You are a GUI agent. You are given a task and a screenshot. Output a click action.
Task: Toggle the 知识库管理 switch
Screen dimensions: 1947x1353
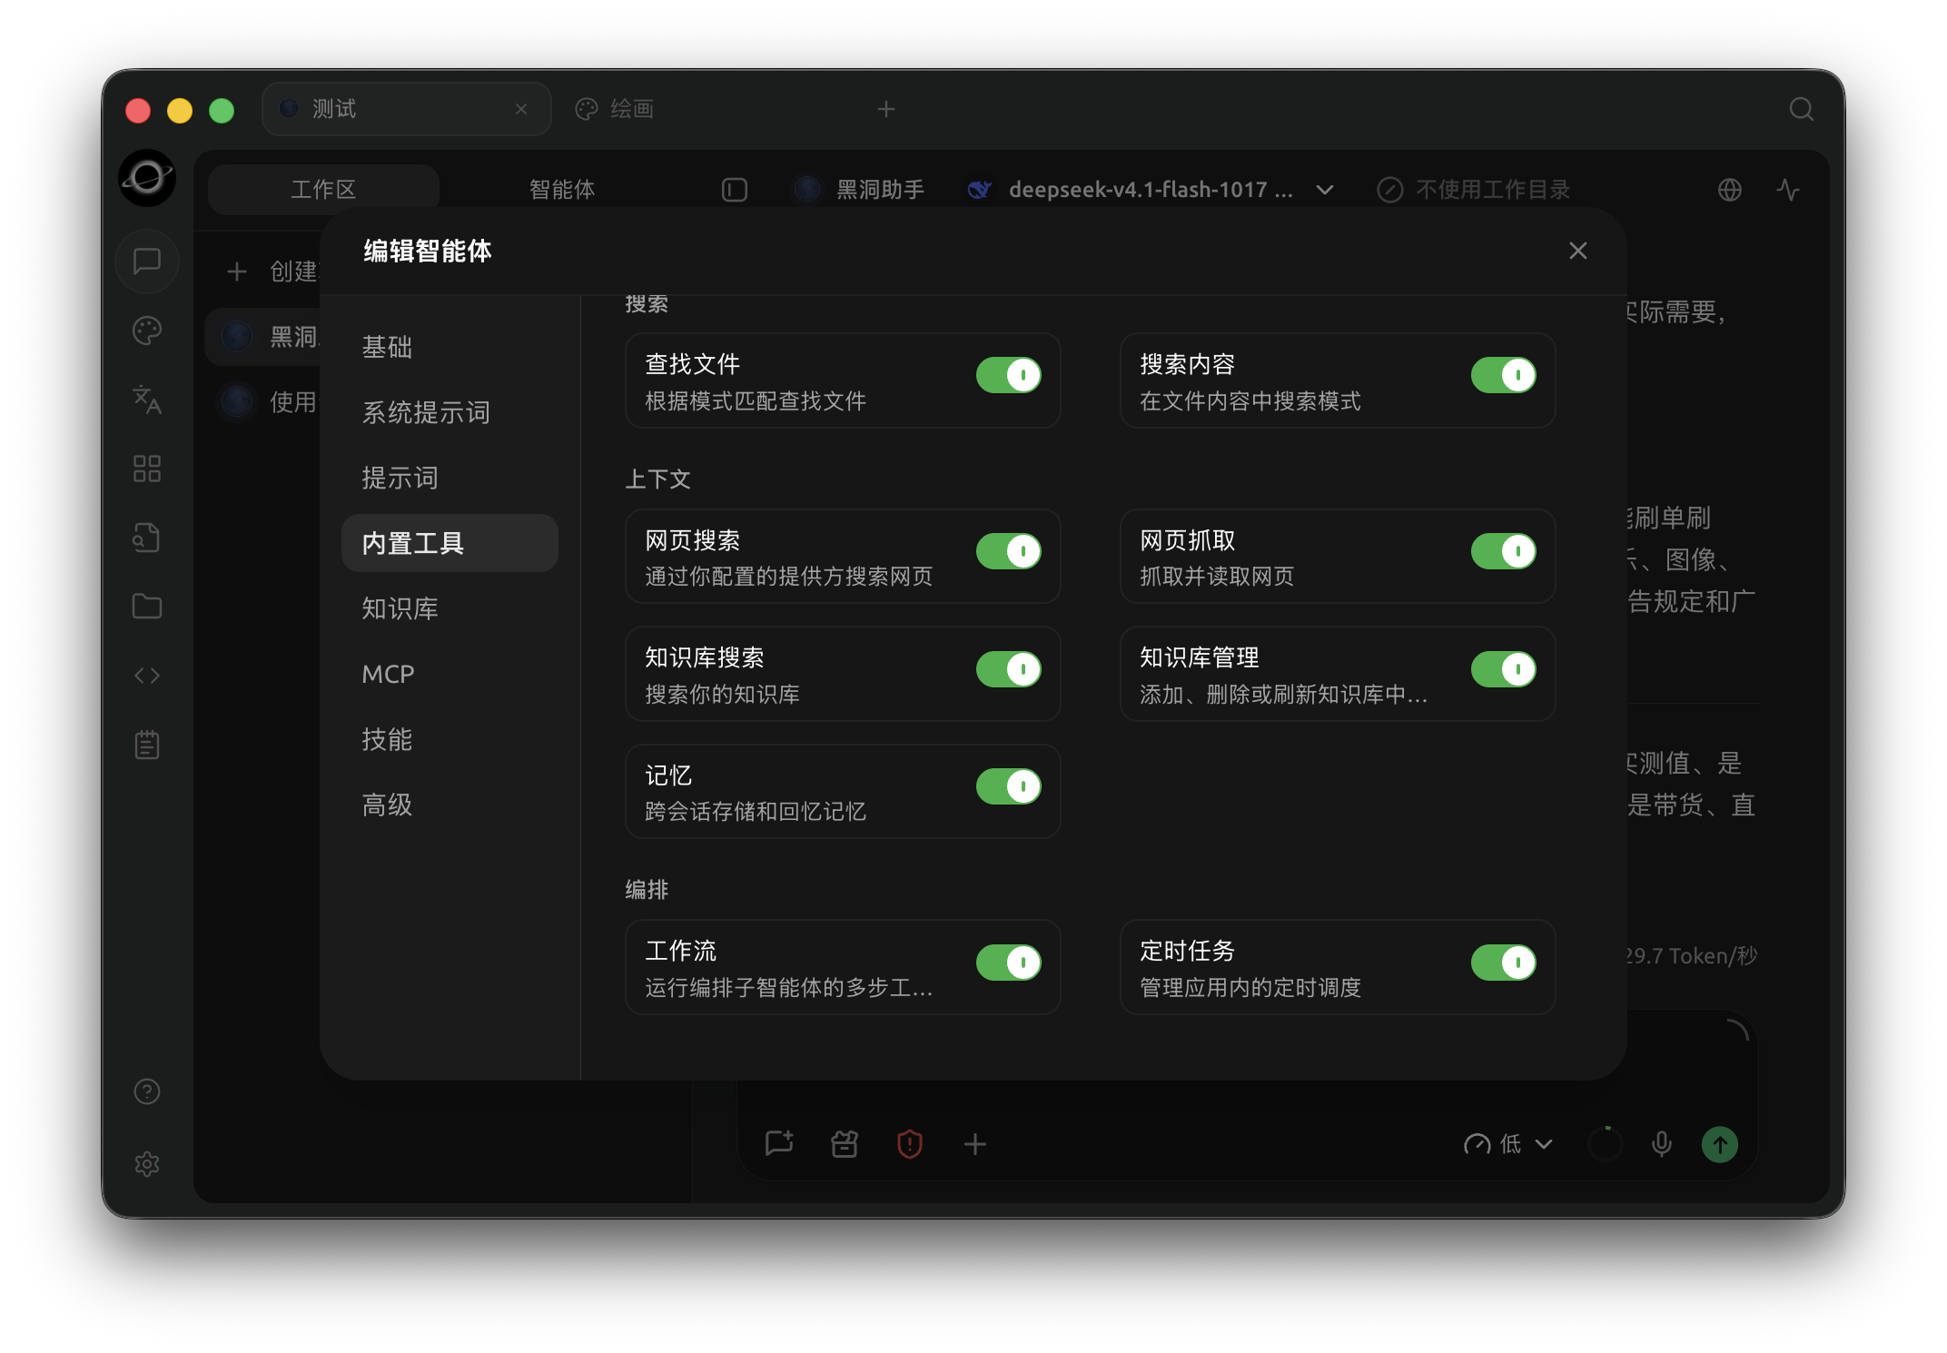[1504, 669]
